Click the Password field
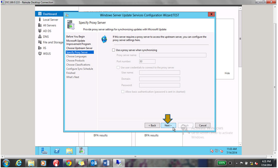Viewport: 278px width, 168px height. tap(160, 85)
